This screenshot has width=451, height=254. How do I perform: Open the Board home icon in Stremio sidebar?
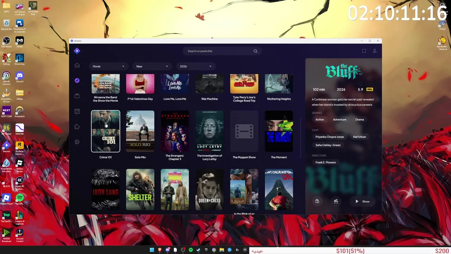77,65
